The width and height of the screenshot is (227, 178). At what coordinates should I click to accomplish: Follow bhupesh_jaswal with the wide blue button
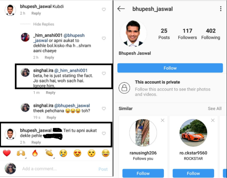pos(170,68)
